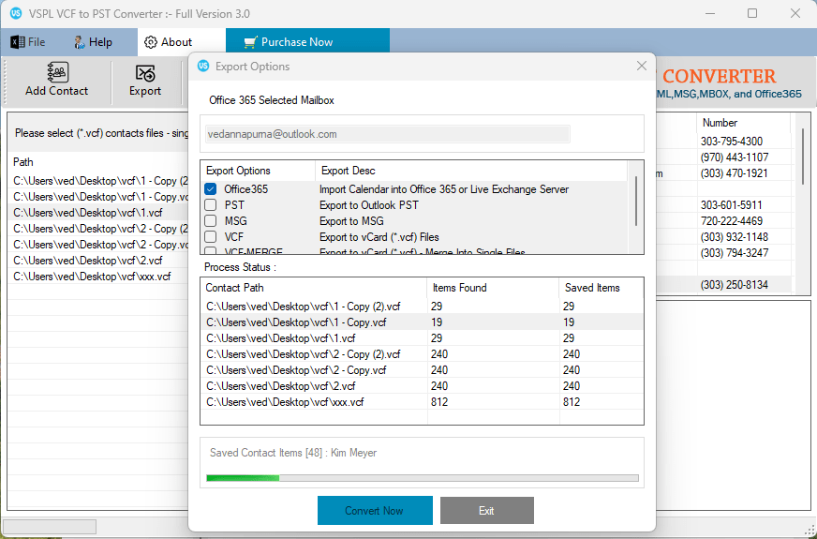Click 'Export to vCard (*.vcf) Files' description

(x=379, y=237)
